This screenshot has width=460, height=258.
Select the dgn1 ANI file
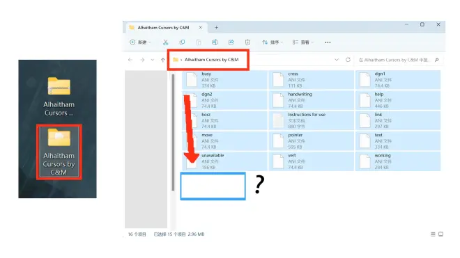(398, 80)
